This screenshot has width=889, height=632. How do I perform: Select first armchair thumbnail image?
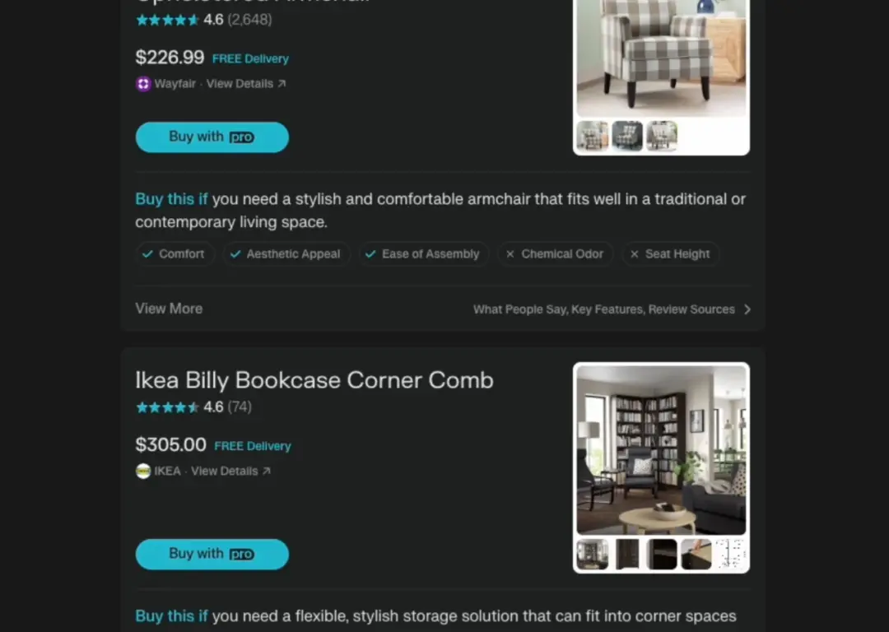593,136
